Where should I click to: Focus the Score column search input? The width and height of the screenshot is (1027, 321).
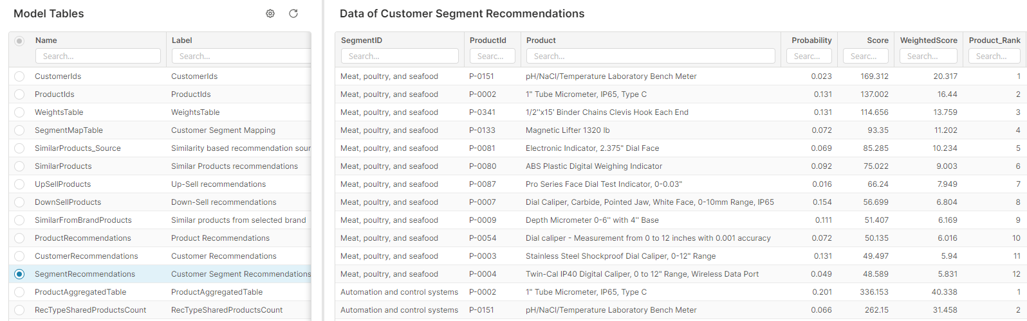(865, 56)
